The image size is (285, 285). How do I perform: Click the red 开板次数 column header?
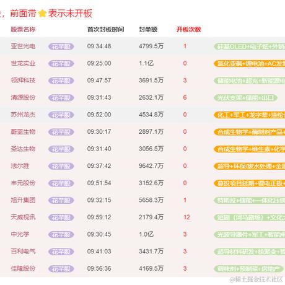(188, 29)
